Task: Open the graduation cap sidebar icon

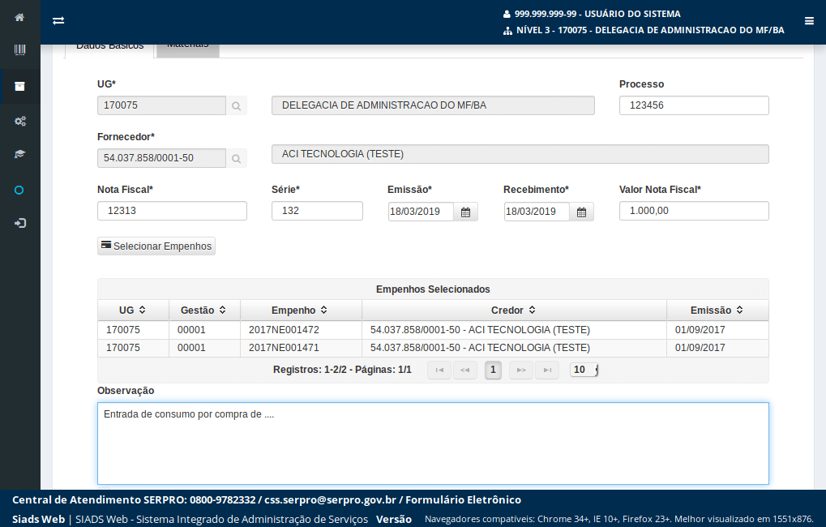Action: pos(19,154)
